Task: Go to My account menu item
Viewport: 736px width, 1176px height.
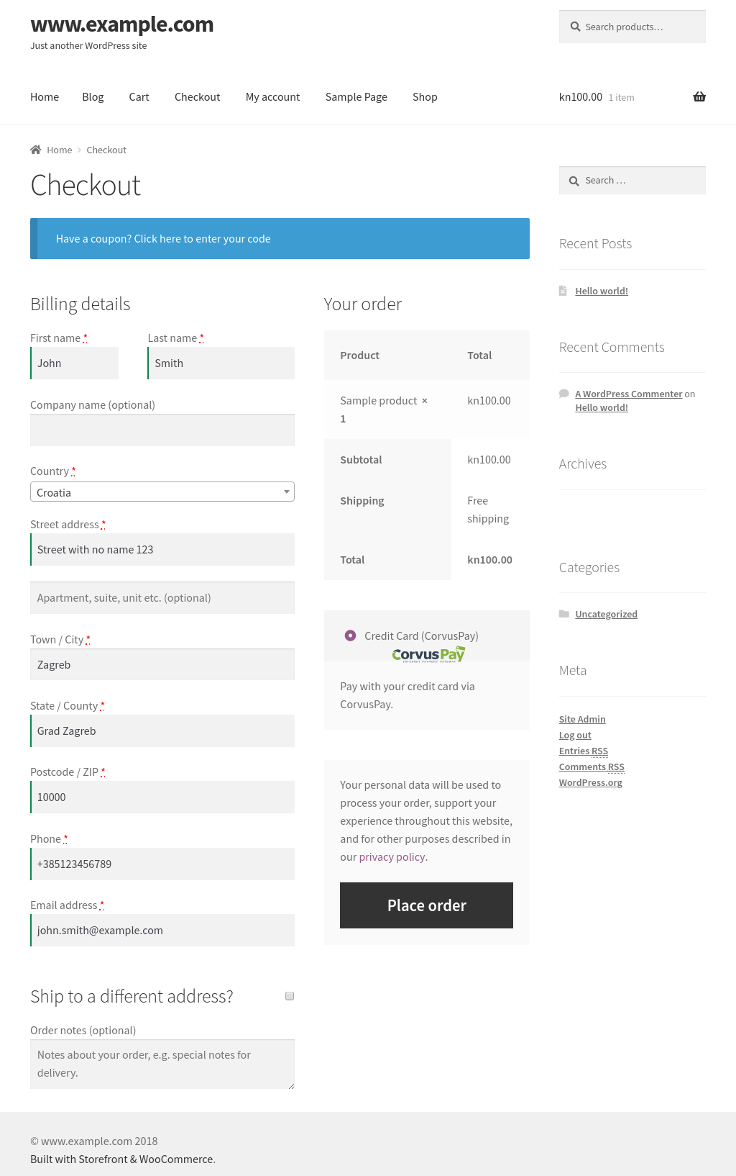Action: [x=272, y=97]
